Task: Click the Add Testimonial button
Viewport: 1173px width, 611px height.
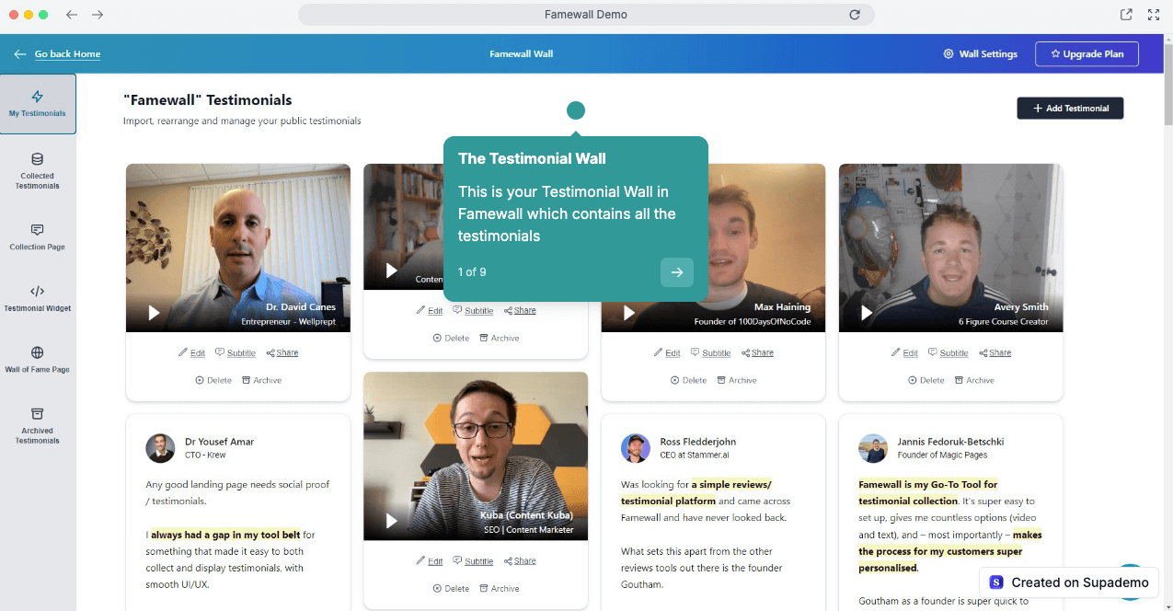Action: (1070, 109)
